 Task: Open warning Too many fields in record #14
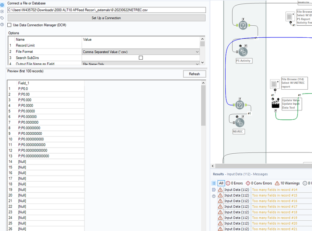click(x=275, y=190)
